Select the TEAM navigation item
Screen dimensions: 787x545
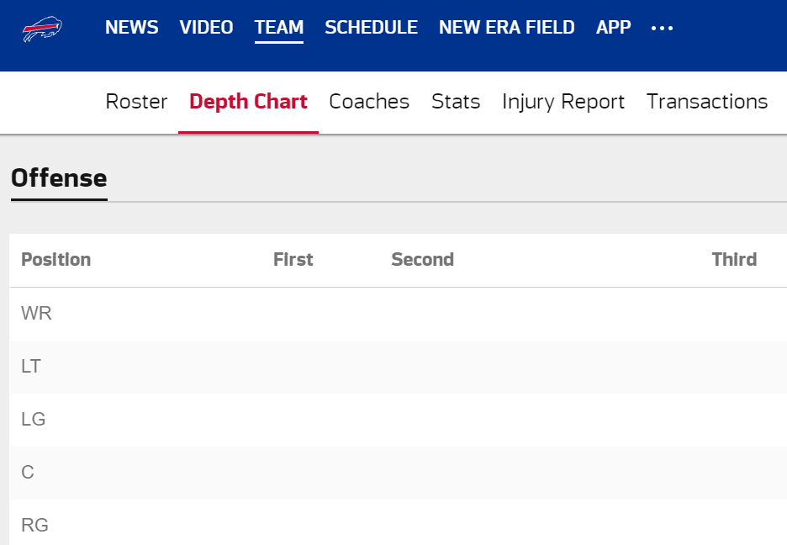point(279,27)
